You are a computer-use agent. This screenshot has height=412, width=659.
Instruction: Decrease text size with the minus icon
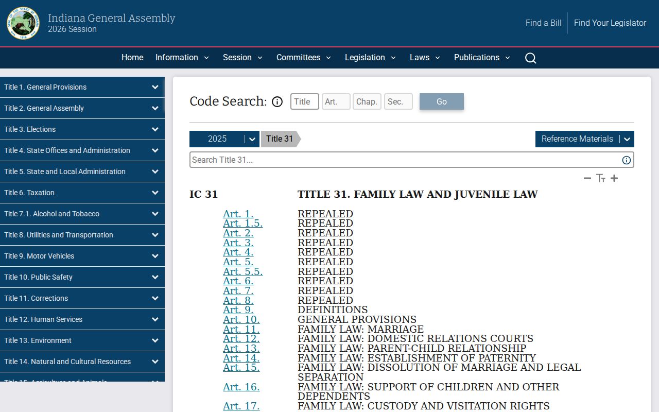pyautogui.click(x=587, y=178)
